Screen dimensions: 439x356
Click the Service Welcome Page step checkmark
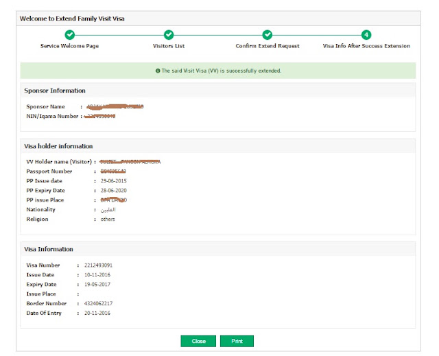(70, 35)
